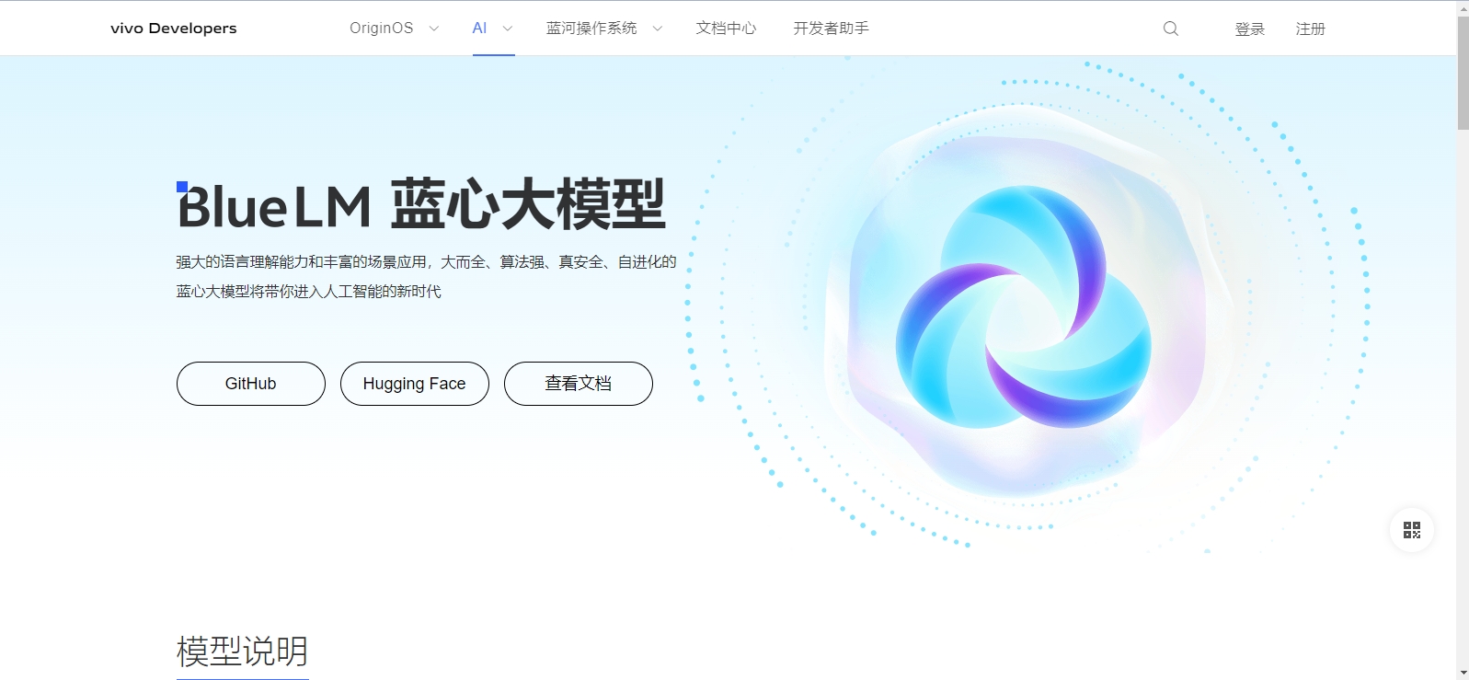Open the GitHub button
Screen dimensions: 1469x680
click(251, 384)
